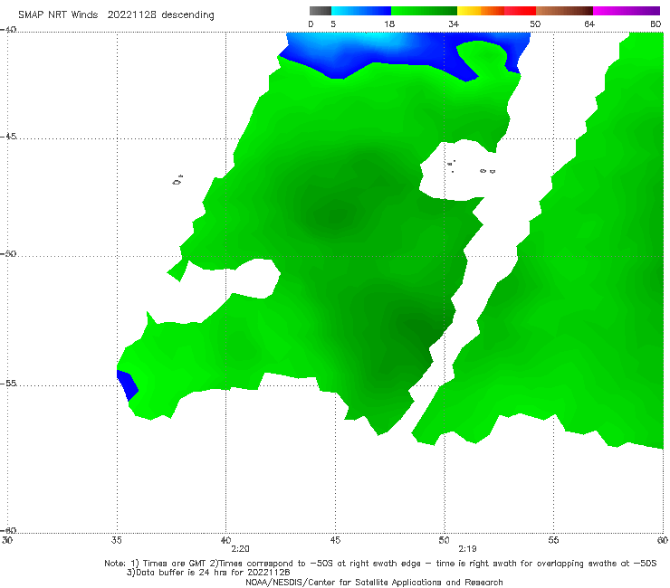670x588 pixels.
Task: Click the yellow-orange segment of the color bar
Action: pos(481,11)
